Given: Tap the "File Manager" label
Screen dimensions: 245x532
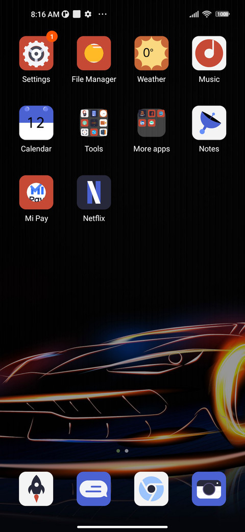Looking at the screenshot, I should (x=94, y=79).
